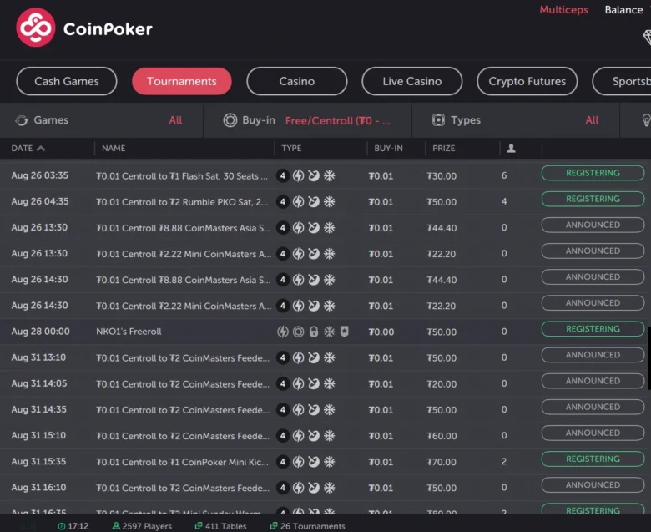This screenshot has height=532, width=651.
Task: Click the tables icon beside 411 Tables
Action: click(199, 526)
